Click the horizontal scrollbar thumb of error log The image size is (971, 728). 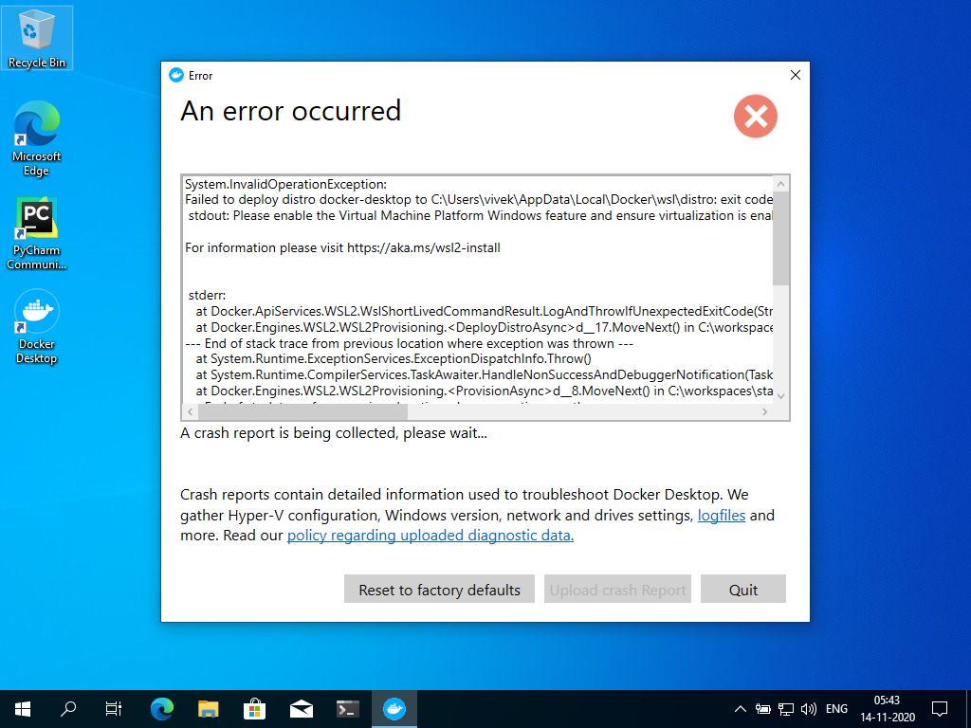point(302,411)
